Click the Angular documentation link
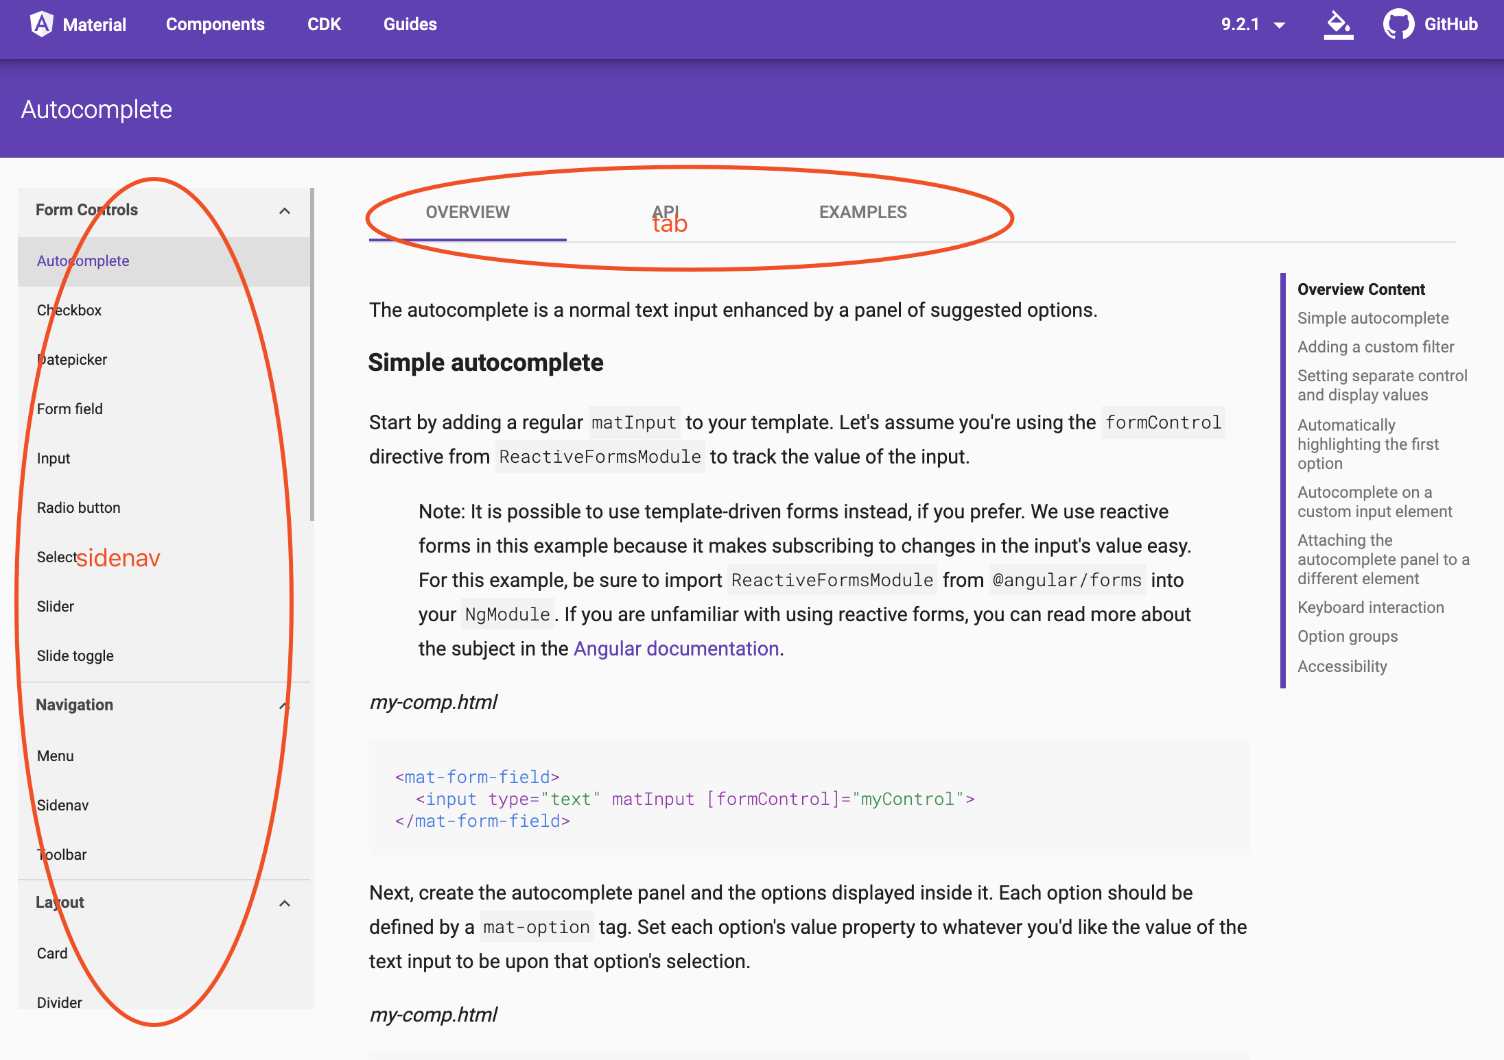1504x1060 pixels. (677, 648)
